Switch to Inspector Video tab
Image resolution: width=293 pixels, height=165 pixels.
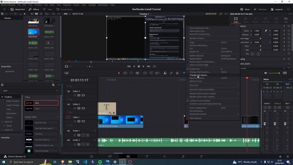(x=236, y=20)
